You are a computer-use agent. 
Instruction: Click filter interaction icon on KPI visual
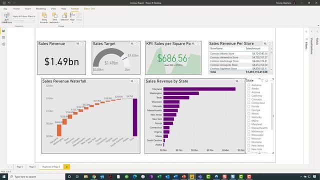(193, 43)
